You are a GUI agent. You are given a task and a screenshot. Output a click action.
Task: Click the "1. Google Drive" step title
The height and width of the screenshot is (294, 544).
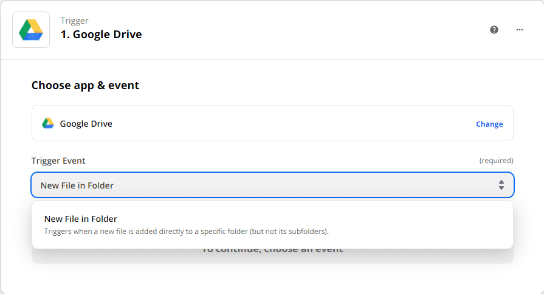pyautogui.click(x=101, y=35)
